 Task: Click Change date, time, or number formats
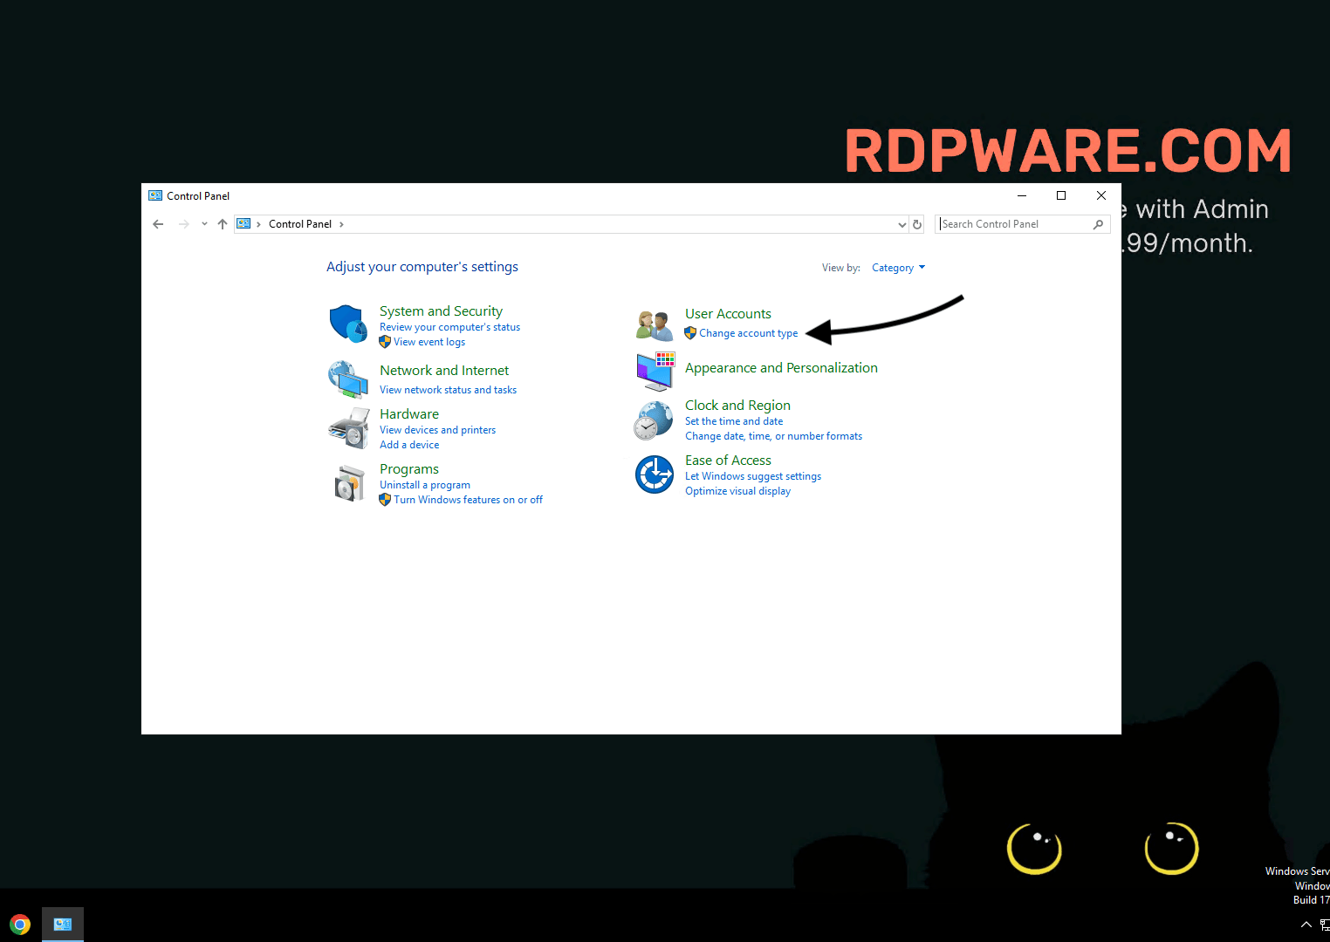773,436
